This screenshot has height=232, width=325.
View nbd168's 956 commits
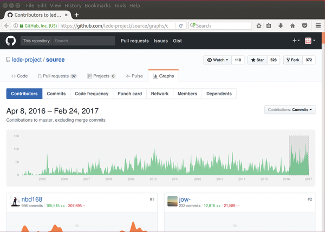pos(32,206)
